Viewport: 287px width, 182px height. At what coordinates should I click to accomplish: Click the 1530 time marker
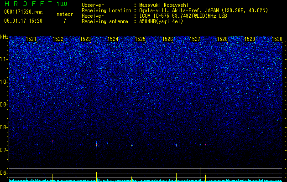(x=277, y=39)
